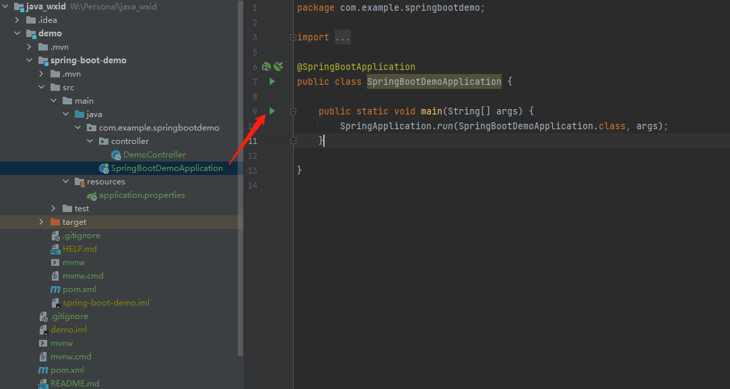Click the 'run' method call in code

point(445,126)
